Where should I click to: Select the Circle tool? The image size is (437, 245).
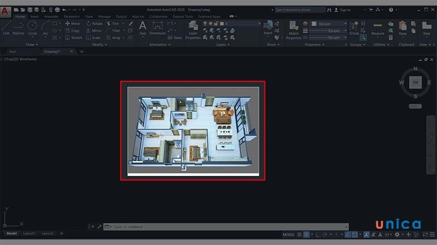pos(32,27)
